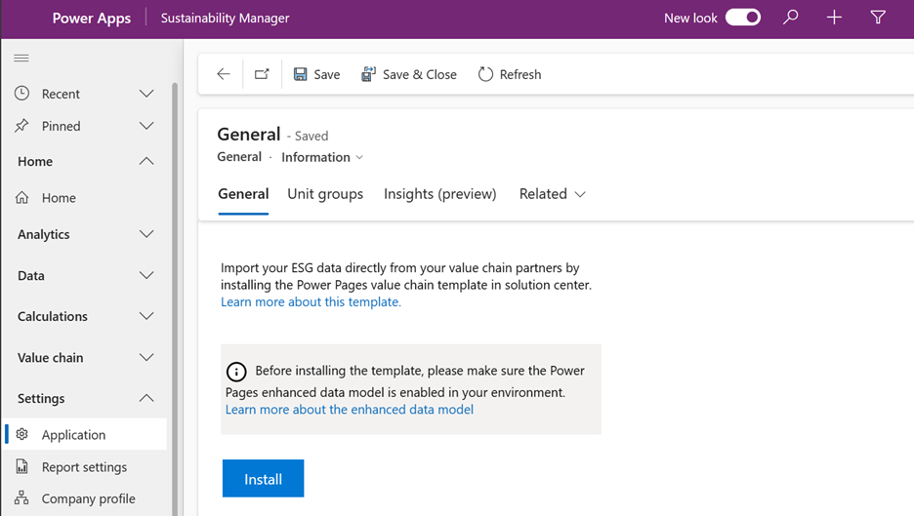Expand the Recent list chevron
This screenshot has height=516, width=914.
[x=146, y=94]
